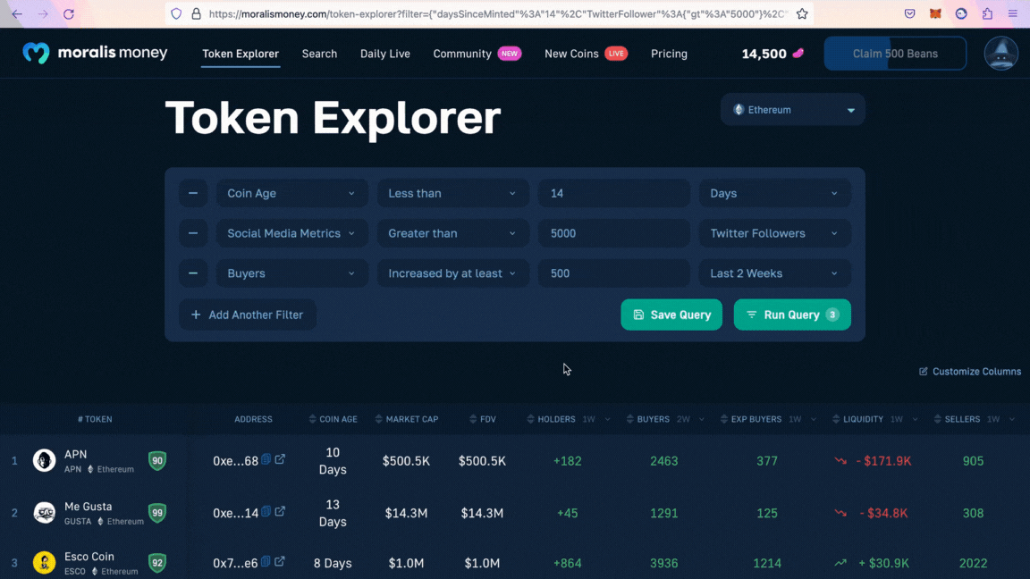Remove the Coin Age filter row

pyautogui.click(x=193, y=193)
